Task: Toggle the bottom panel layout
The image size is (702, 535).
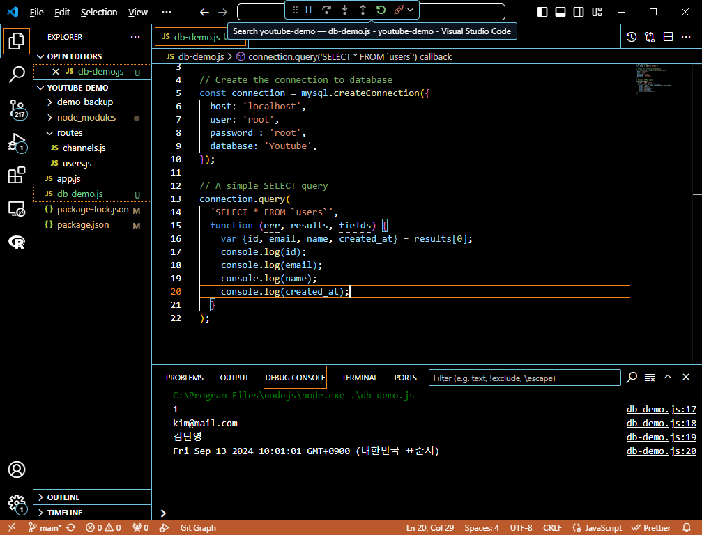Action: 560,12
